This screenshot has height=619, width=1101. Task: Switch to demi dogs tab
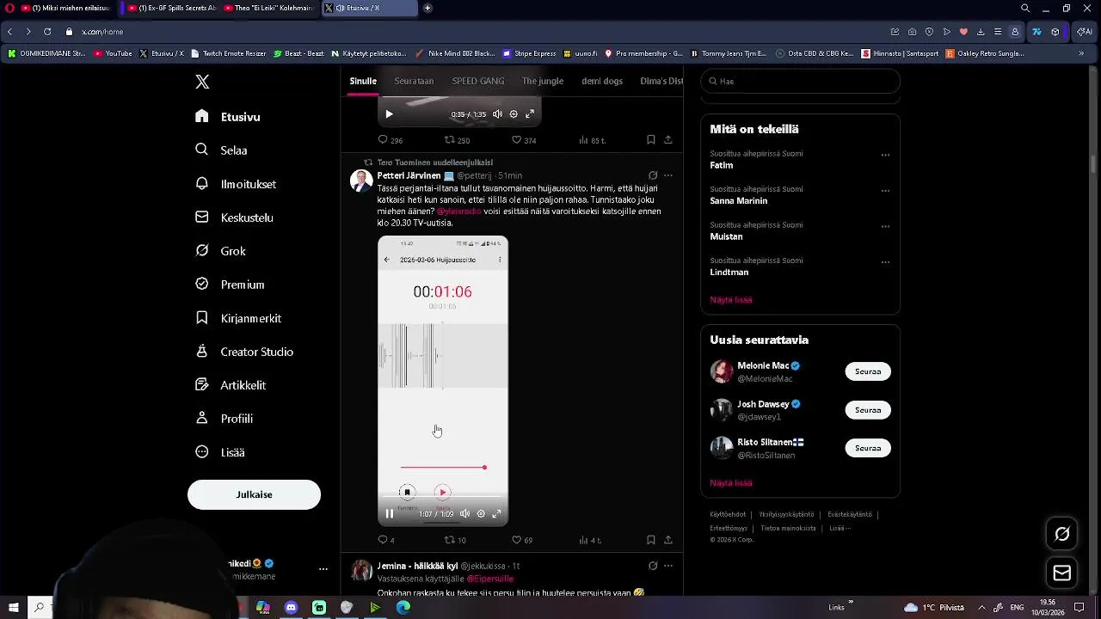[x=602, y=81]
